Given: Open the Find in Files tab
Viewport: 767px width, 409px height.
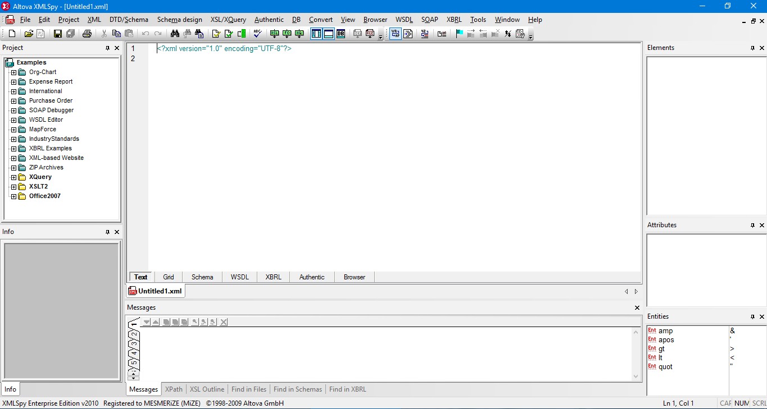Looking at the screenshot, I should 249,389.
